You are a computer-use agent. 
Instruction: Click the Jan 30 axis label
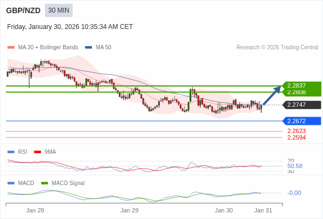pos(224,210)
